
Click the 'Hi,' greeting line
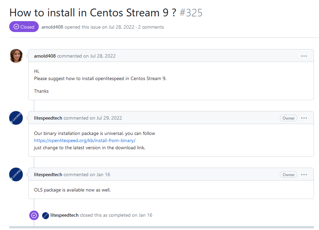37,71
